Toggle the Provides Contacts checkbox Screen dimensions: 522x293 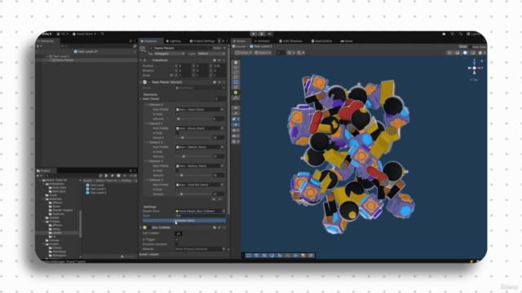point(177,244)
